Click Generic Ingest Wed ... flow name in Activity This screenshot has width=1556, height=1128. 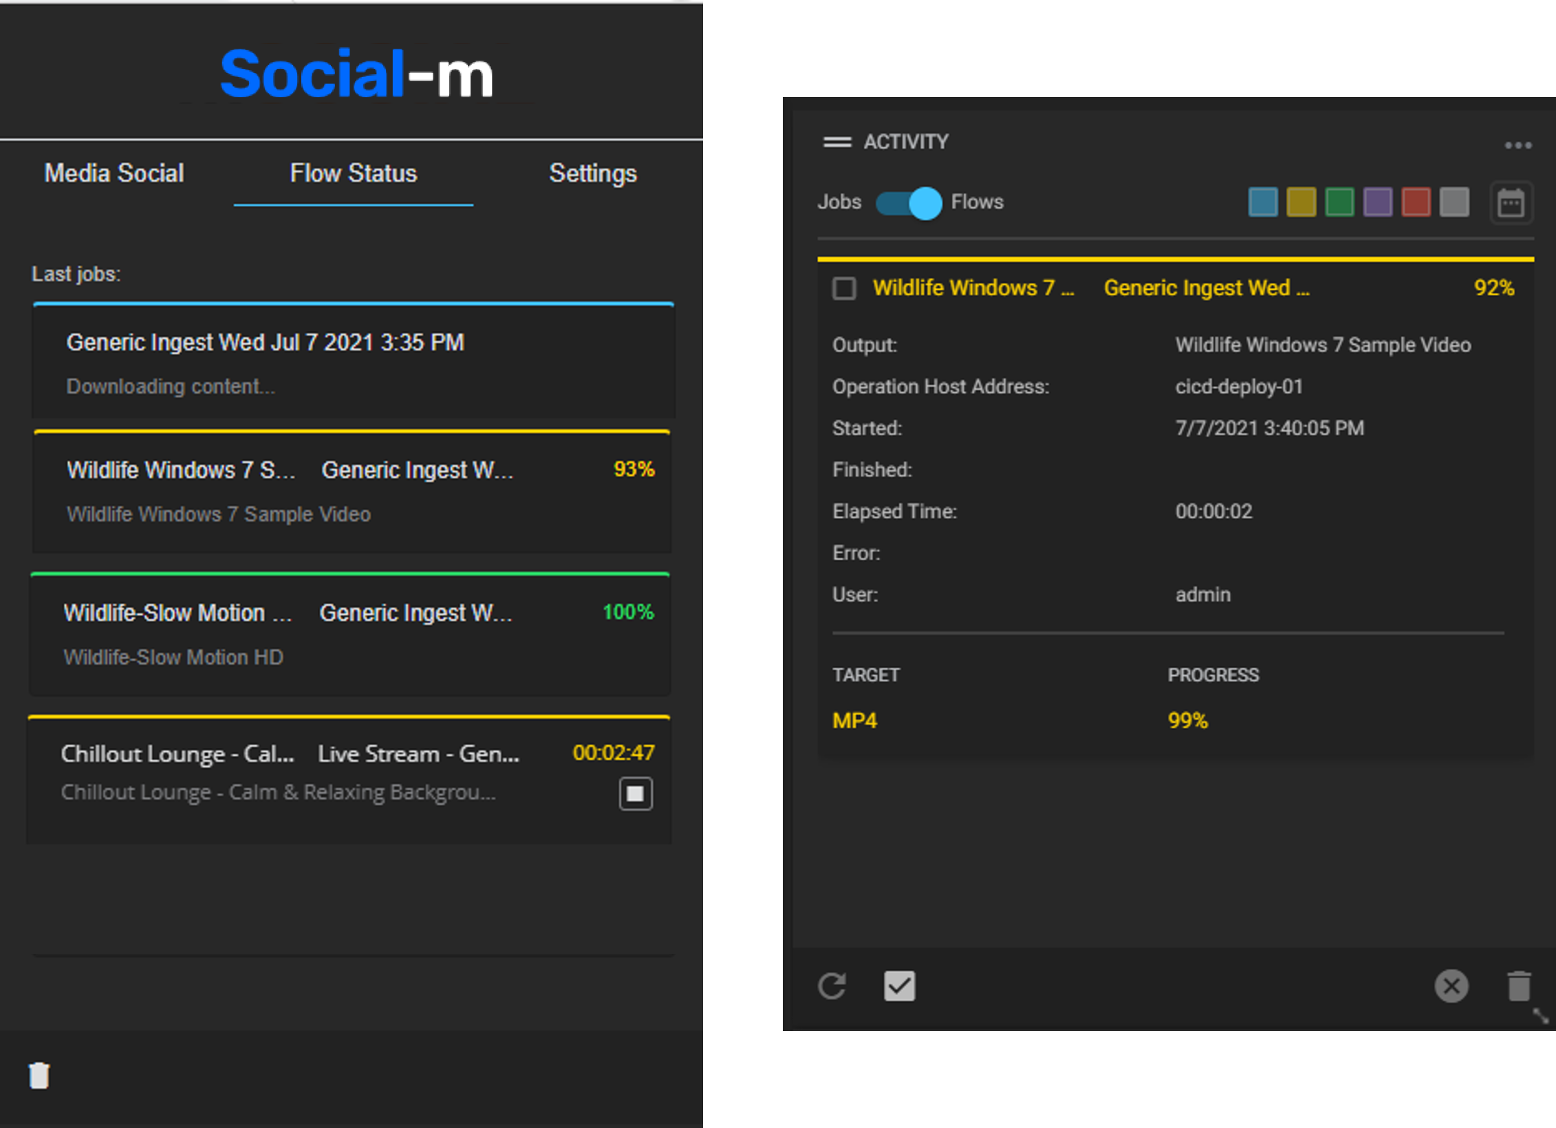click(1206, 288)
